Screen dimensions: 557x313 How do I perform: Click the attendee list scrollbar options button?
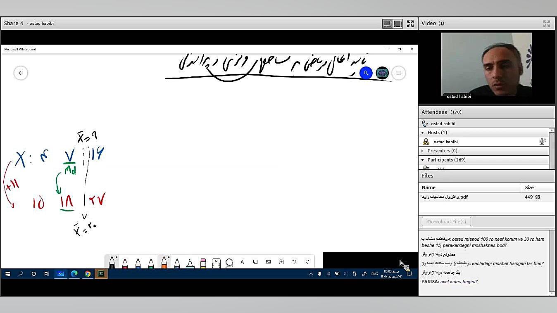[552, 130]
